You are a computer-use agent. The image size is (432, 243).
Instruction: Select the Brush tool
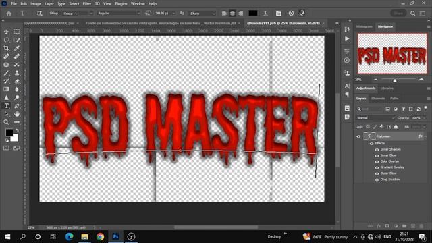pos(6,73)
